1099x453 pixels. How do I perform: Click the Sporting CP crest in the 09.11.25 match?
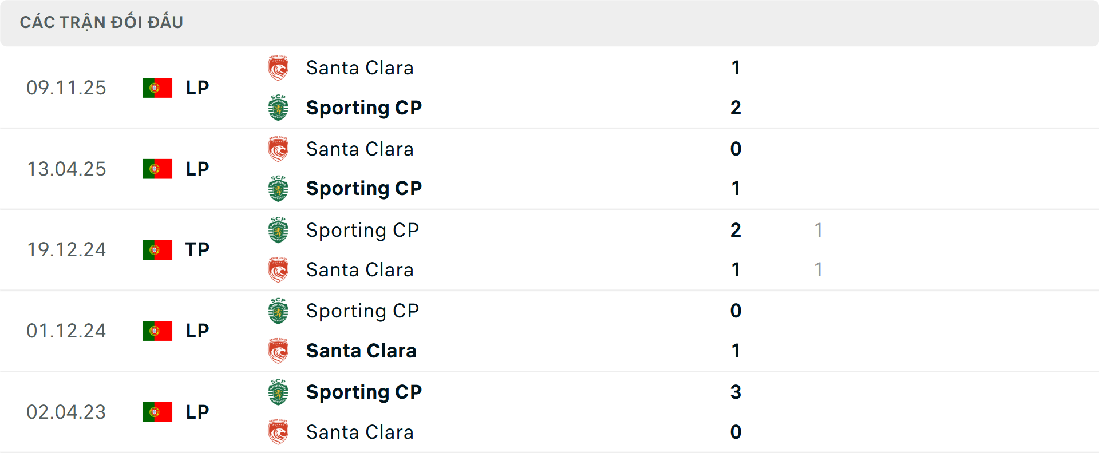point(277,108)
